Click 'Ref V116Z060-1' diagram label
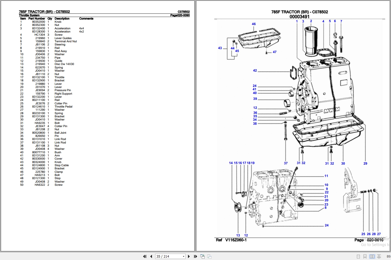The image size is (391, 260). tap(231, 240)
